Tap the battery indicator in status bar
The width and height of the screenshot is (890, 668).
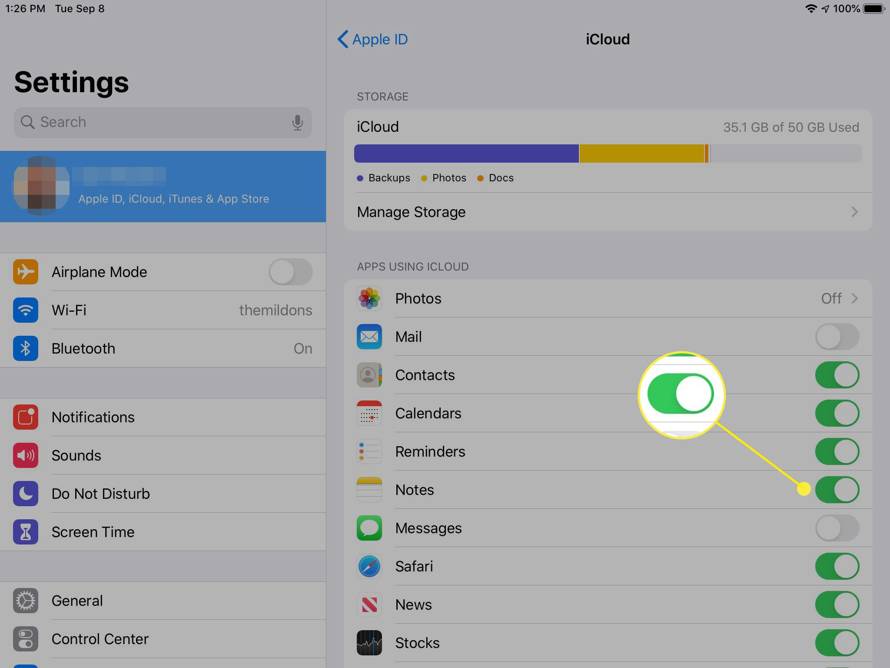click(x=874, y=9)
